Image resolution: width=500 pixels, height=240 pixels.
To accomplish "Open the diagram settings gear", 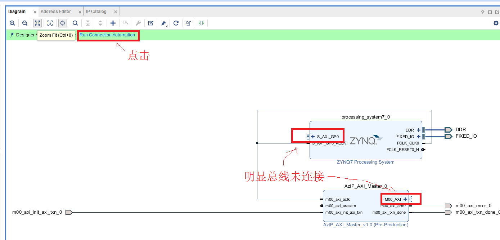I will pos(496,23).
